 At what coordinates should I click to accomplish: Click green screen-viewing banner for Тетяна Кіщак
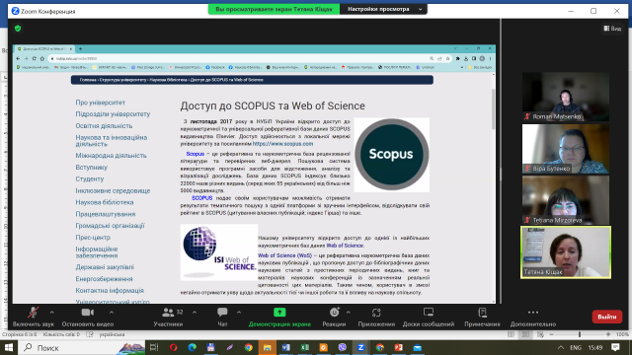coord(275,9)
